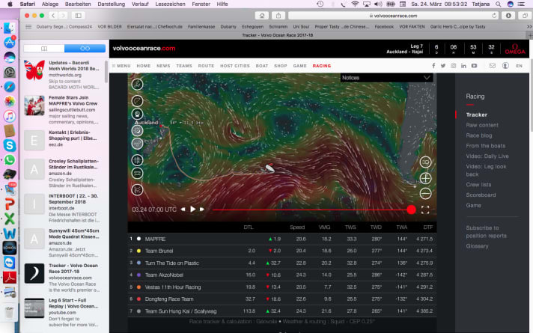Open the Instagram icon in site header
The width and height of the screenshot is (533, 333).
pos(453,66)
